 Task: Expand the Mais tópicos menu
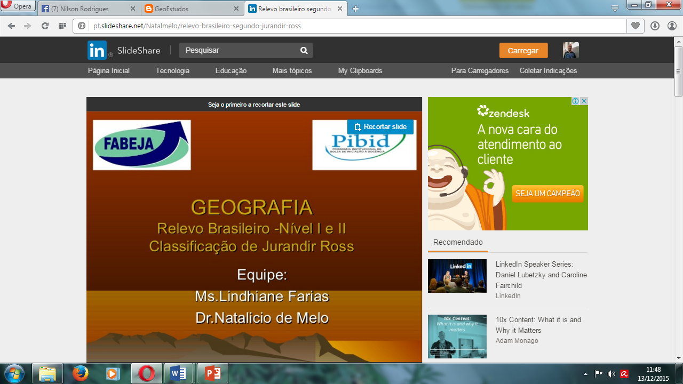click(x=292, y=70)
